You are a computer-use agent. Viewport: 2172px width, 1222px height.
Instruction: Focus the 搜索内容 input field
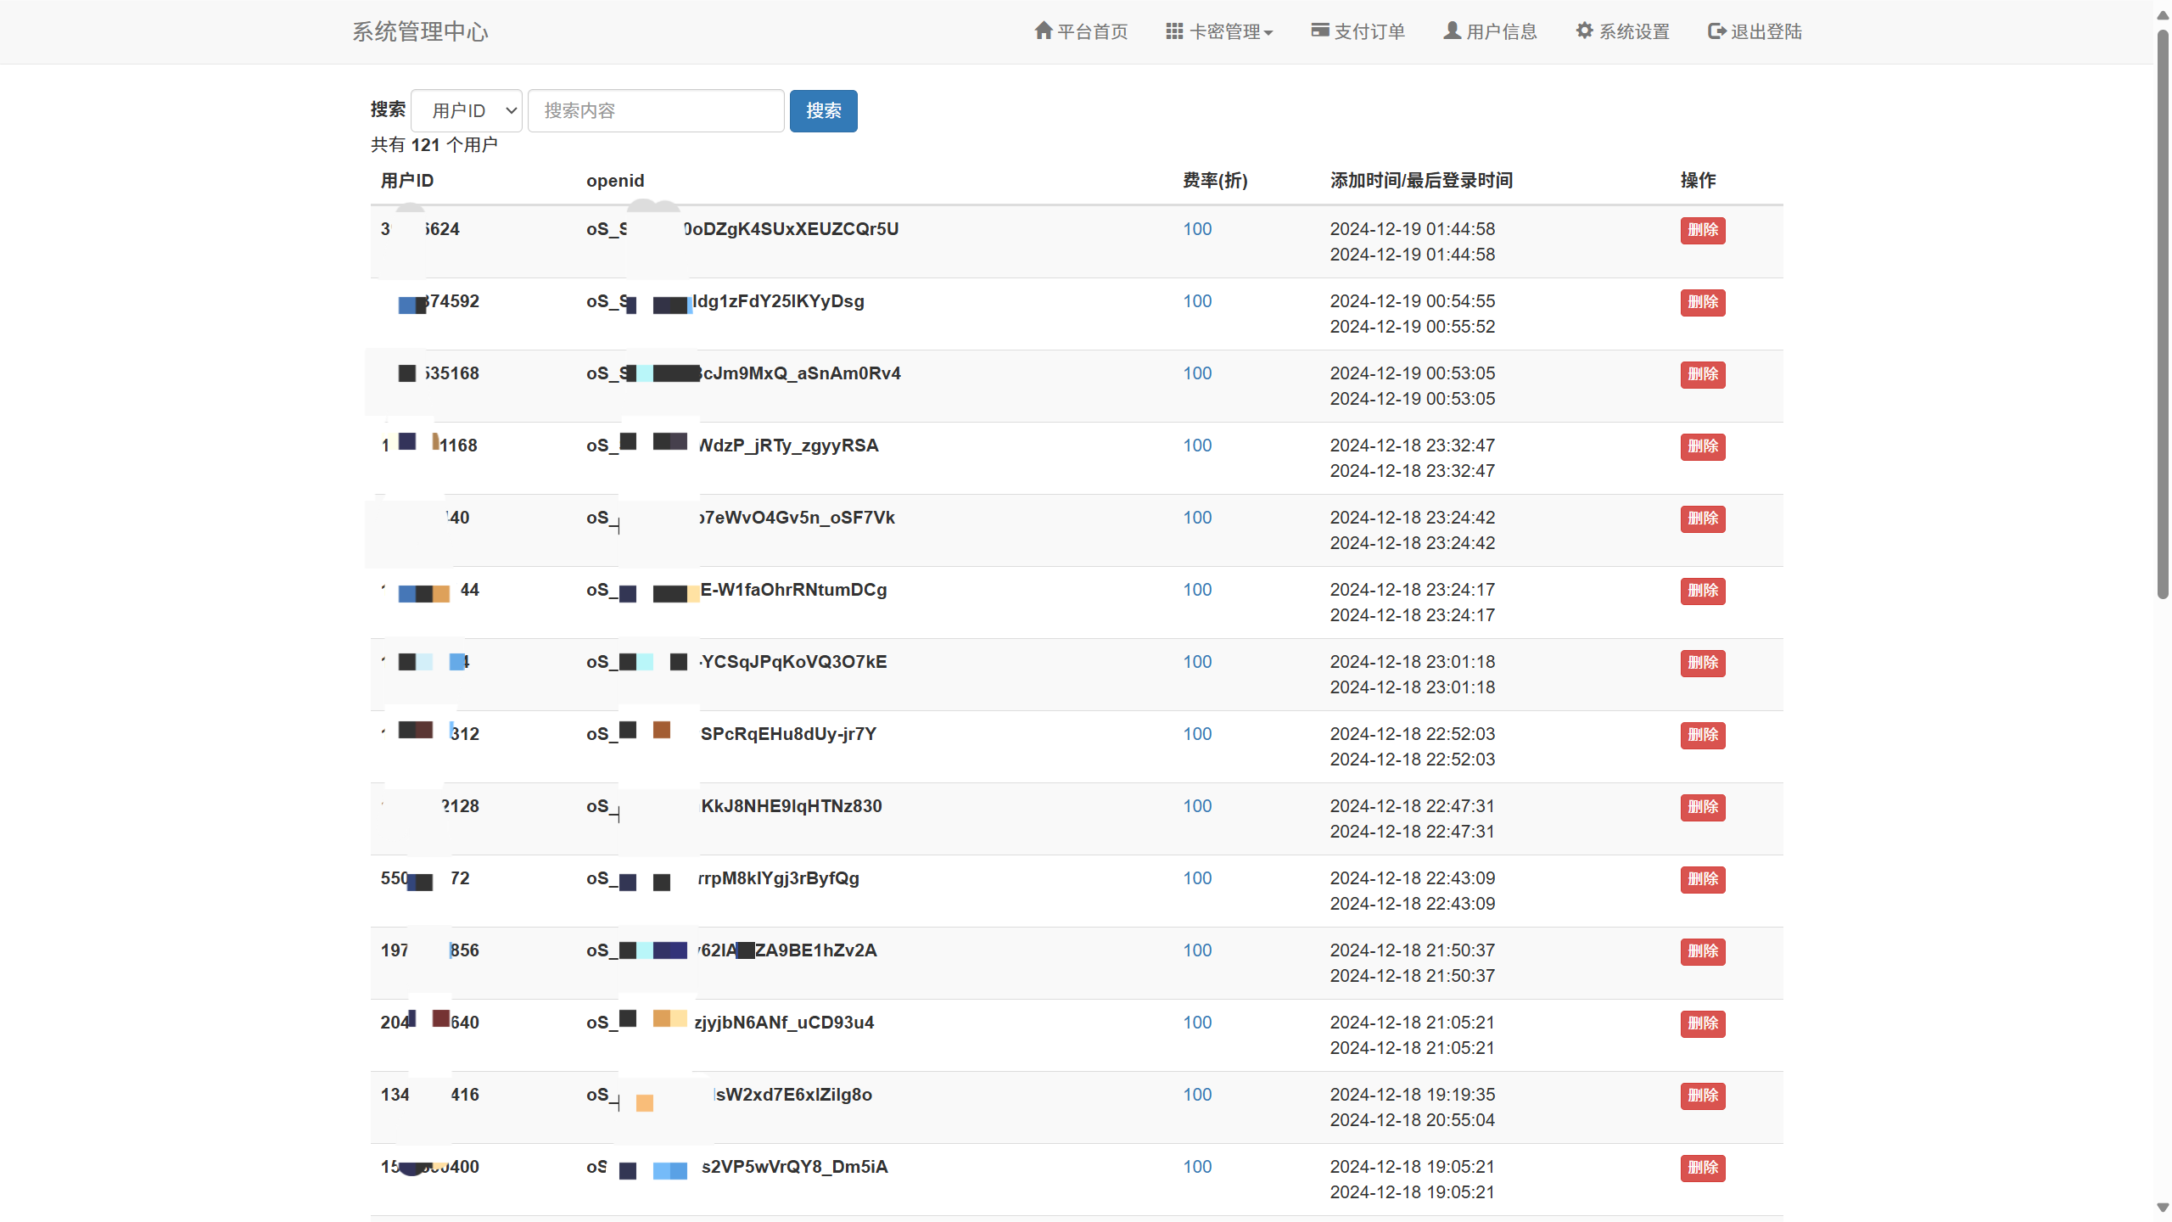656,110
